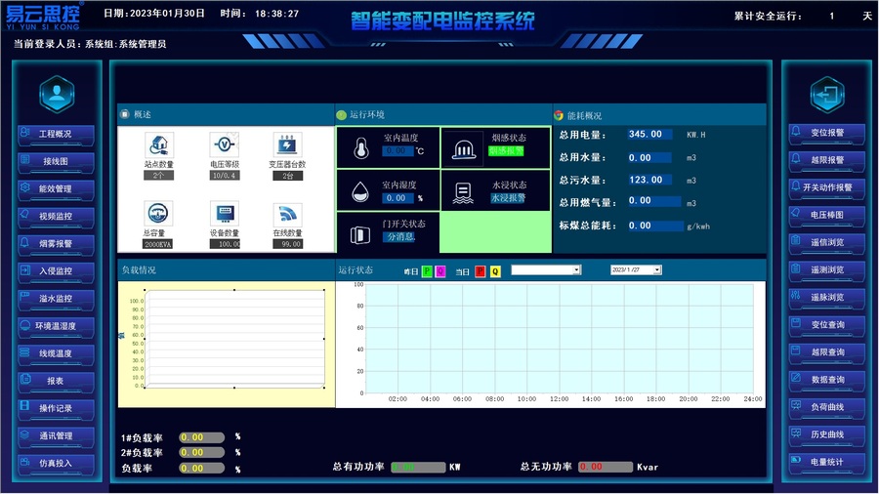Click the 电压等级 voltmeter icon
This screenshot has height=494, width=879.
pos(225,145)
